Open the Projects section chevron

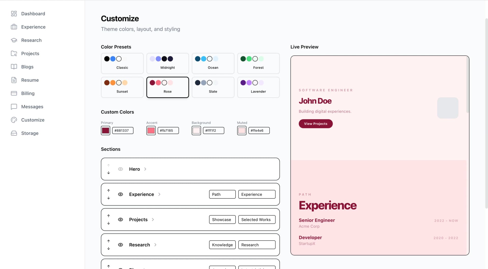(153, 219)
